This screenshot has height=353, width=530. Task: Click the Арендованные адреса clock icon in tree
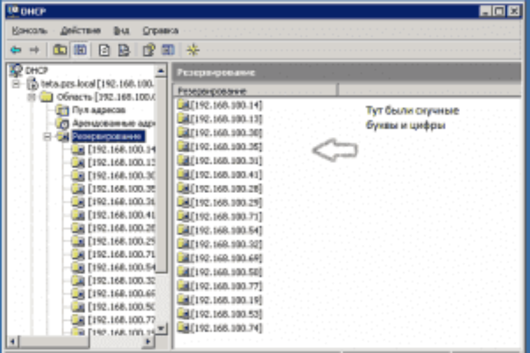coord(62,123)
